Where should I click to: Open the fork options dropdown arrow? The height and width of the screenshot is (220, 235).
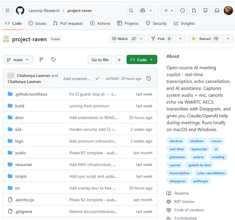pos(180,38)
